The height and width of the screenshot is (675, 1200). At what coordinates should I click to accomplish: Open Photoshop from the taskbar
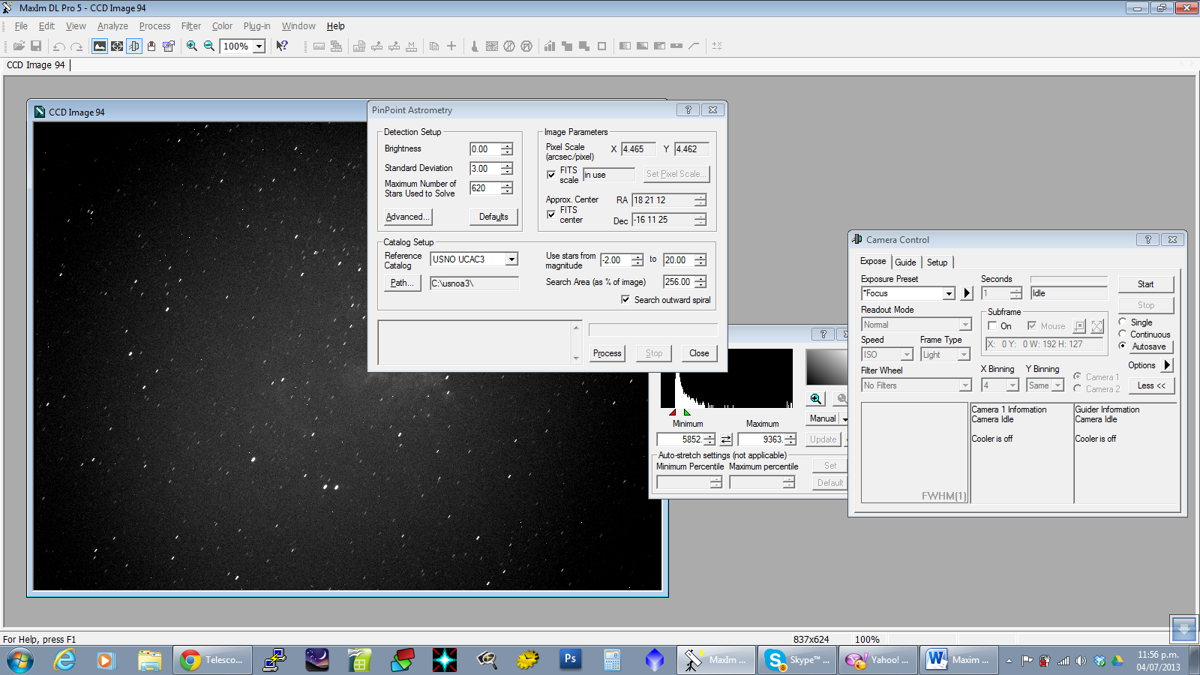coord(570,660)
